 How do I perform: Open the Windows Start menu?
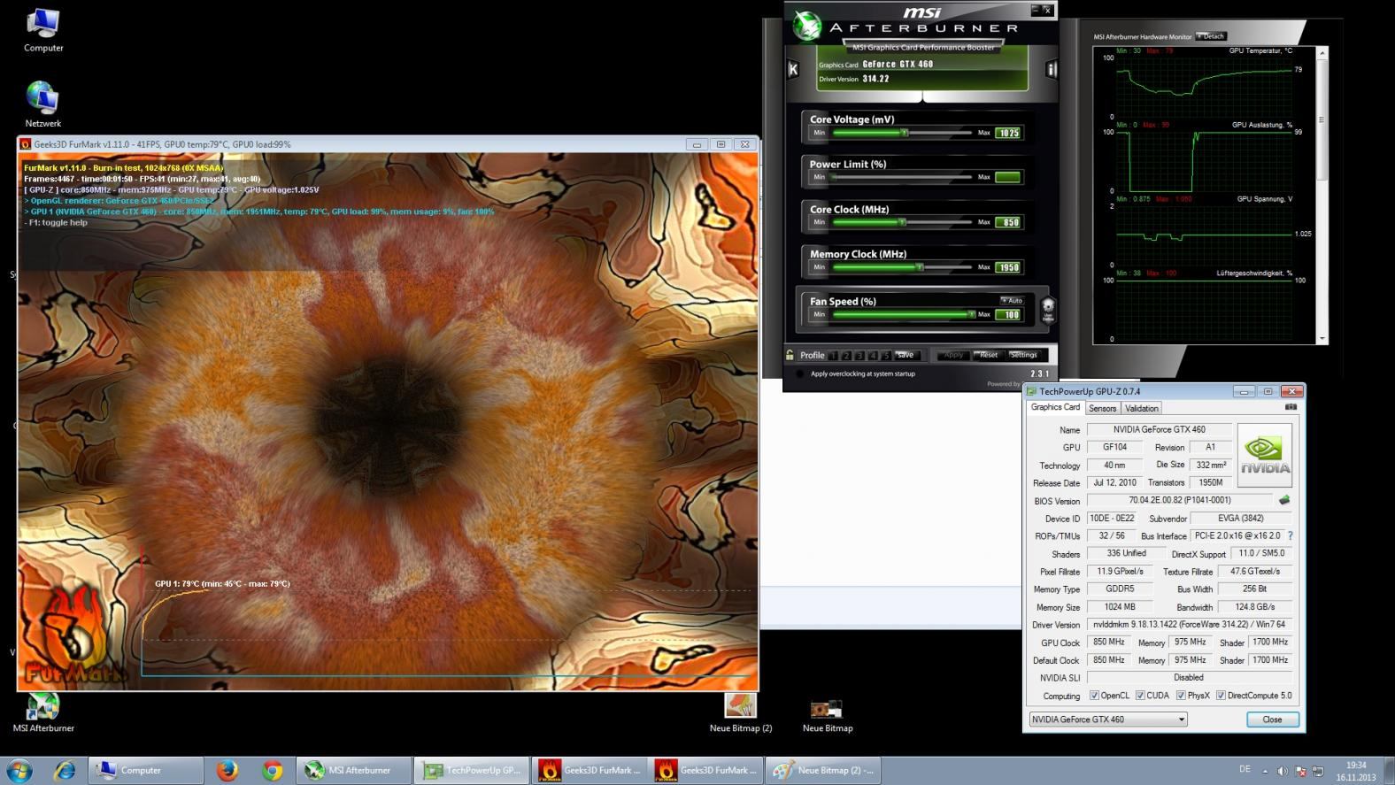point(19,770)
